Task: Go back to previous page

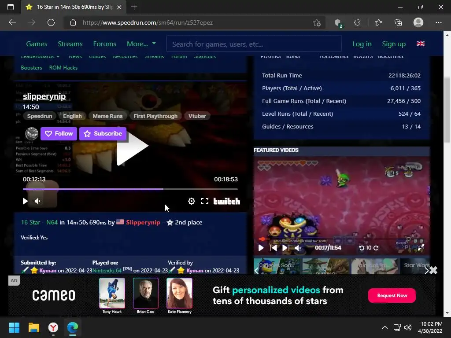Action: 12,22
